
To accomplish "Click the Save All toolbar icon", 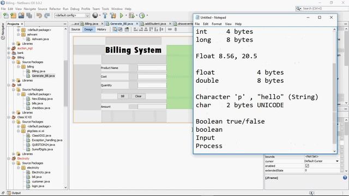I will (x=29, y=15).
